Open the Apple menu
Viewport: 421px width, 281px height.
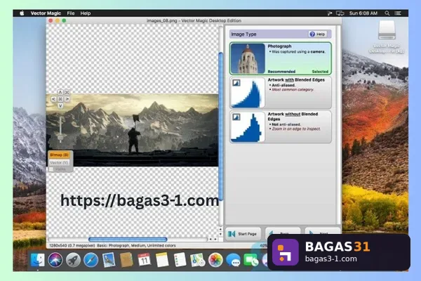(x=22, y=13)
